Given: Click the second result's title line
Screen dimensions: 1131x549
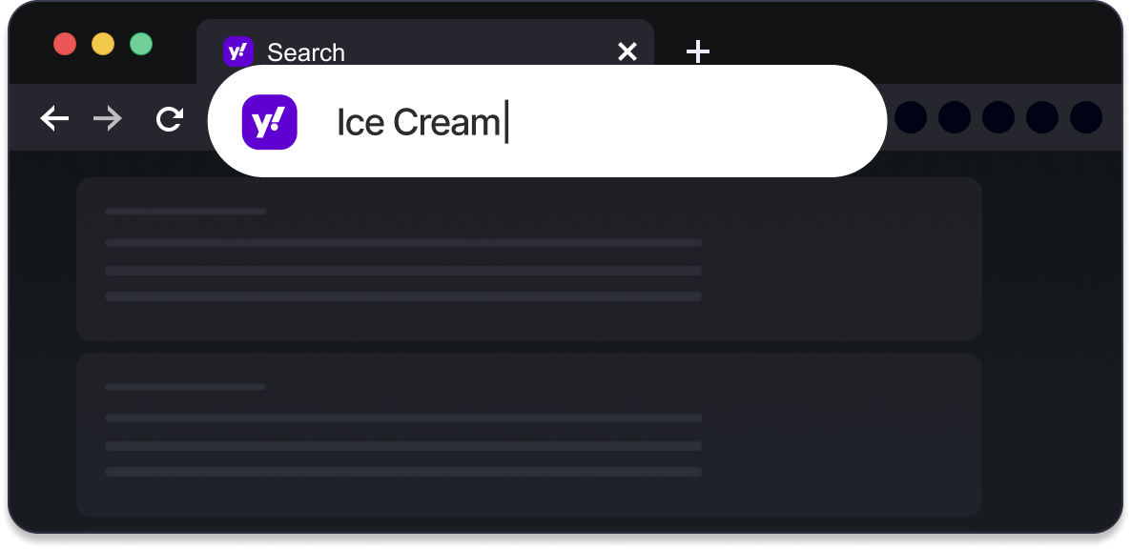Looking at the screenshot, I should point(185,387).
